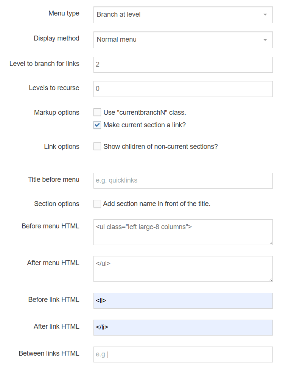
Task: Select the Levels to recurse field
Action: coord(183,89)
